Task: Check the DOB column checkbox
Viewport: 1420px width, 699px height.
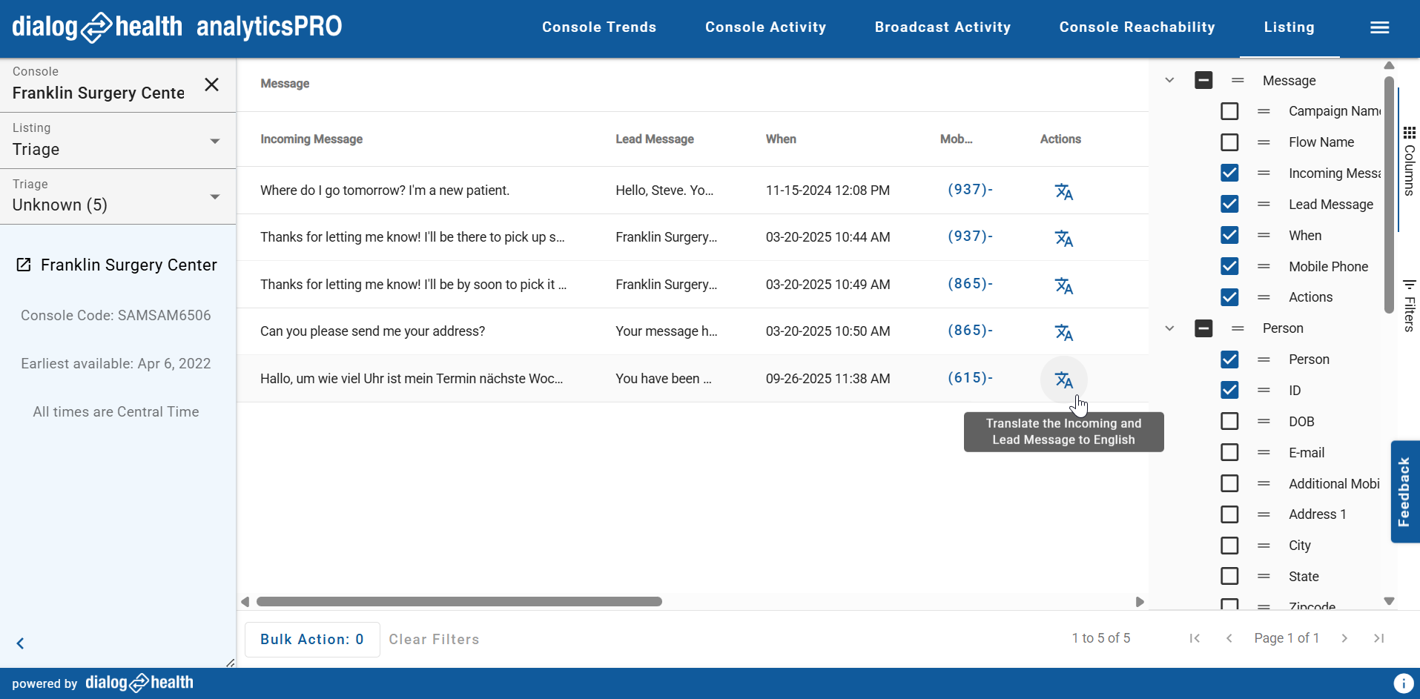Action: coord(1229,421)
